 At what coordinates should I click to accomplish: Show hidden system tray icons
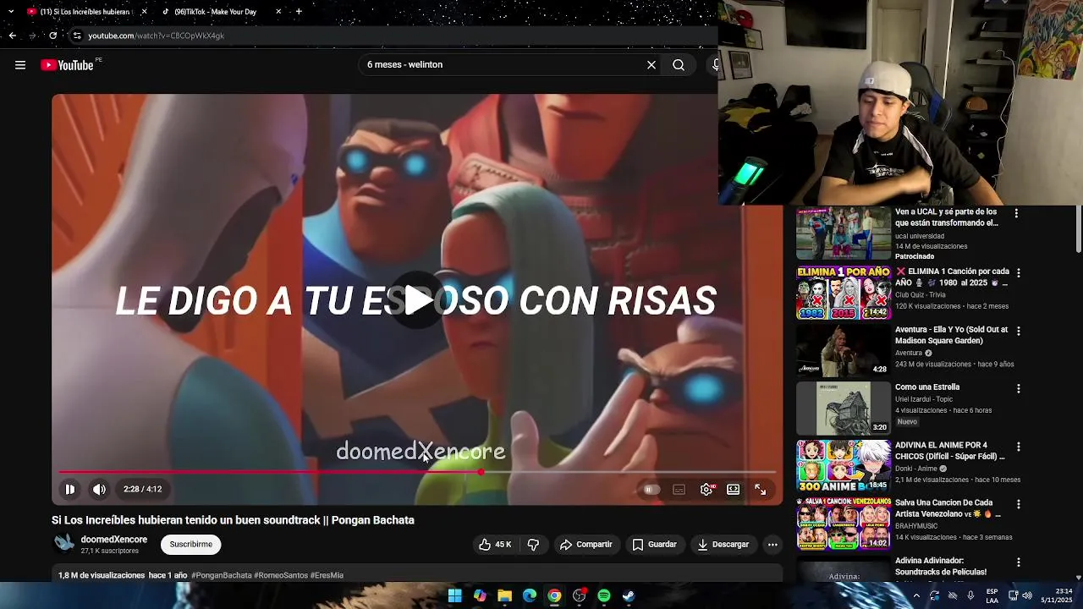click(916, 595)
